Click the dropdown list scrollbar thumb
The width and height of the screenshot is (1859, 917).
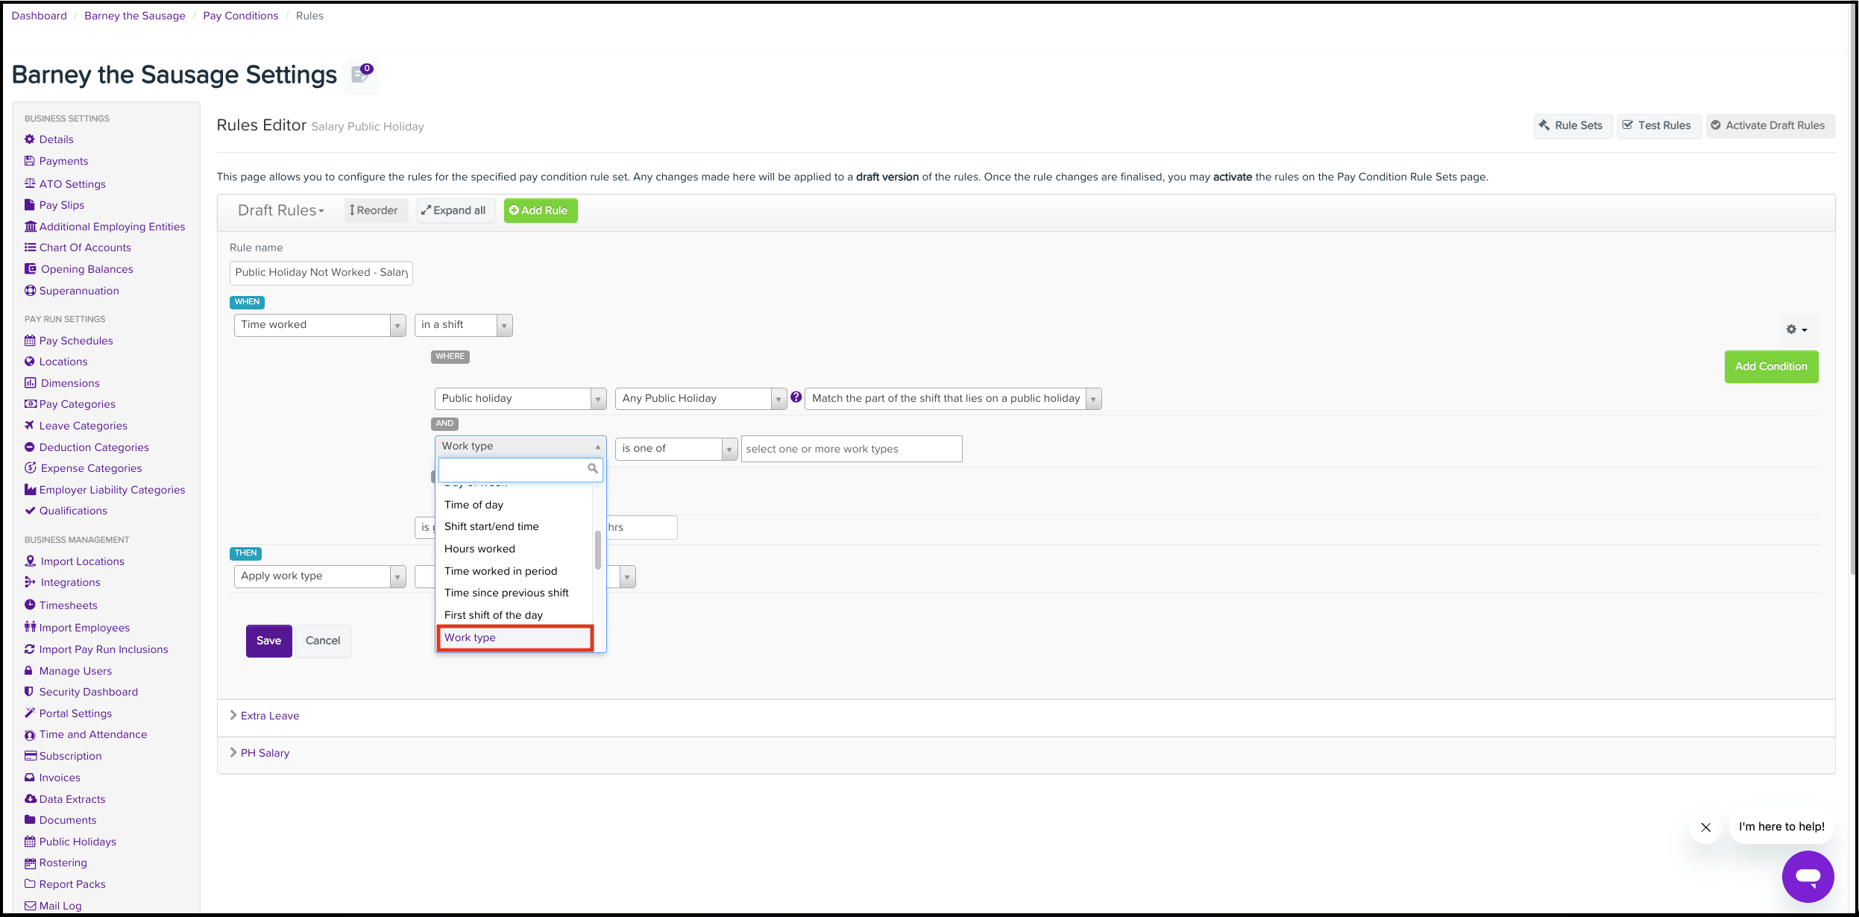tap(597, 549)
